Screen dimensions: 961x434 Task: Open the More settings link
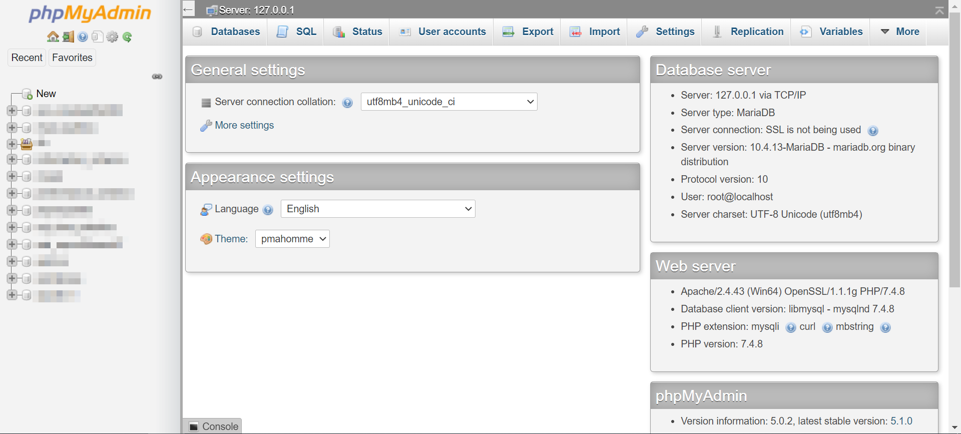coord(244,125)
